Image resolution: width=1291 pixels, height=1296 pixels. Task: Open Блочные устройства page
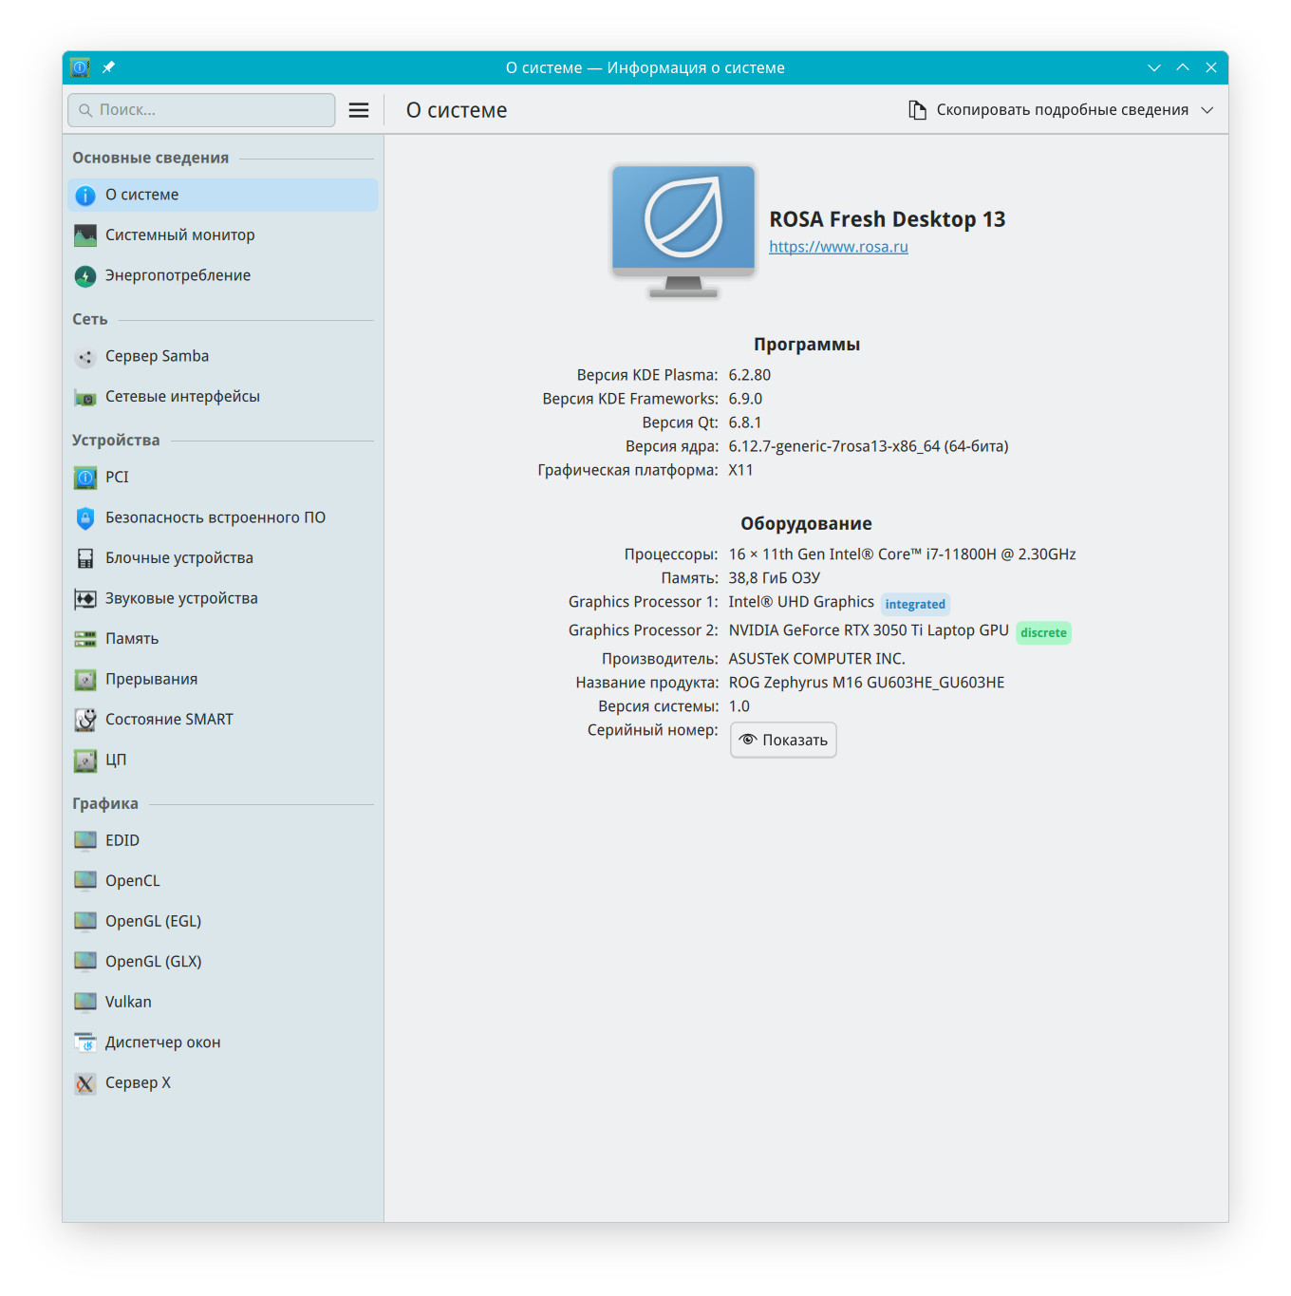tap(223, 558)
